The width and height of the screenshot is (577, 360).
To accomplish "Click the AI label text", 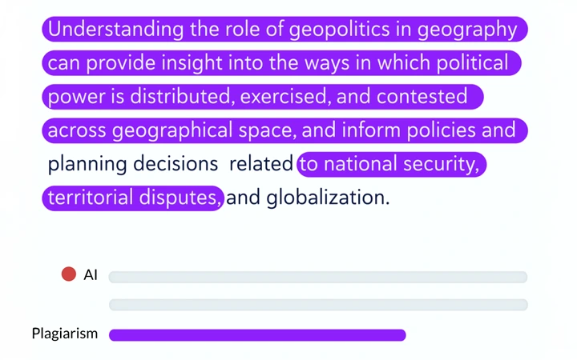I will (x=91, y=274).
